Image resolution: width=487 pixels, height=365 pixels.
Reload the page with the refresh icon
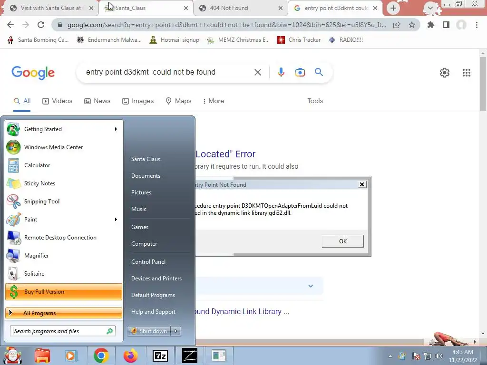pyautogui.click(x=41, y=25)
